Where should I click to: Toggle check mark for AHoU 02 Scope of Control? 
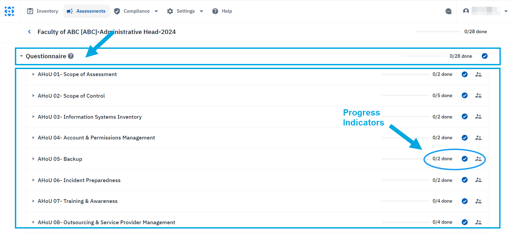click(x=465, y=96)
